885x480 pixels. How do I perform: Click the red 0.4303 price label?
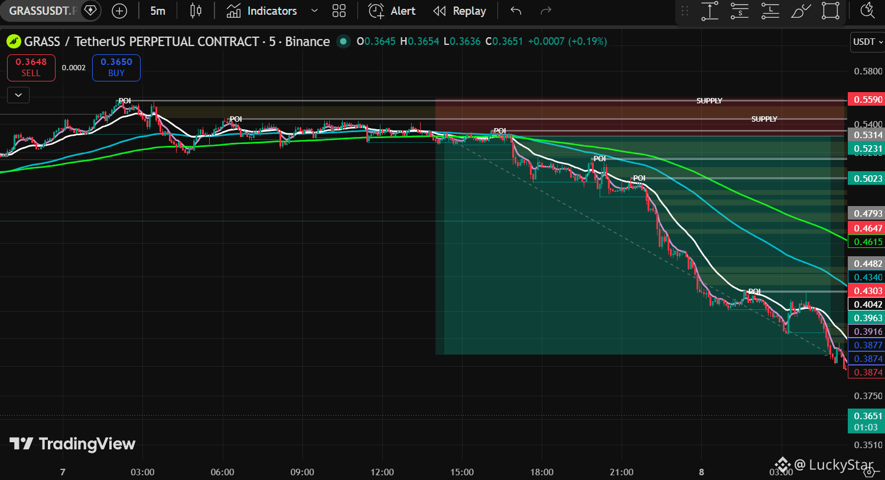(866, 290)
